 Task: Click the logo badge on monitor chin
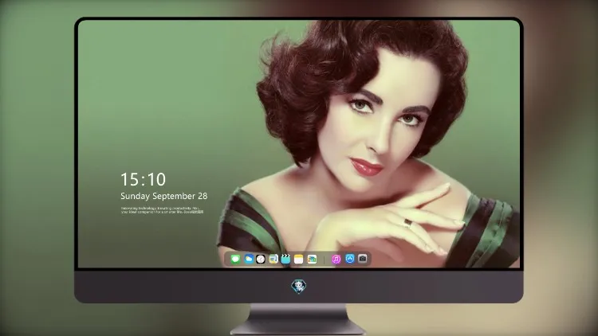tap(299, 287)
